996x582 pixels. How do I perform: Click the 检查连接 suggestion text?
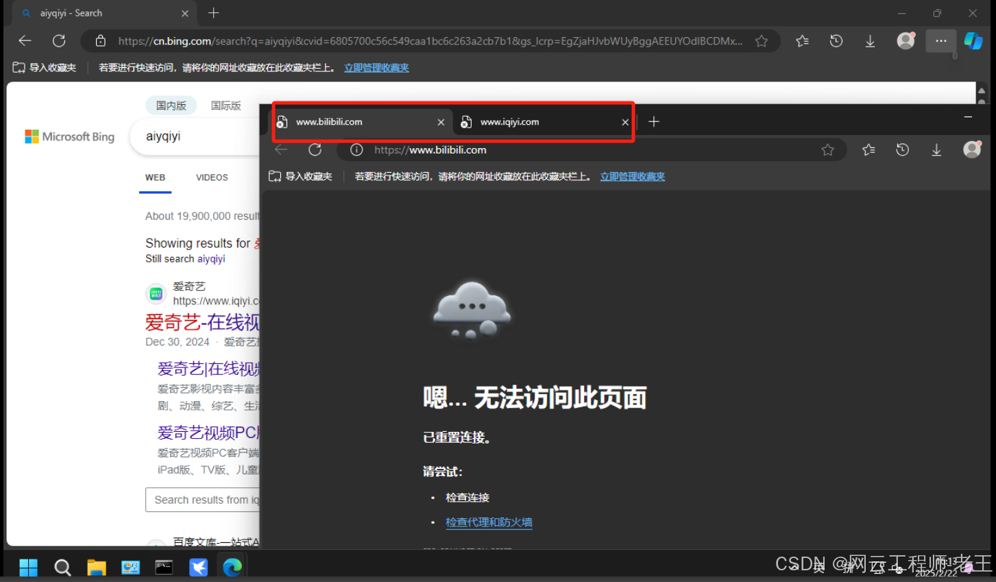point(467,498)
